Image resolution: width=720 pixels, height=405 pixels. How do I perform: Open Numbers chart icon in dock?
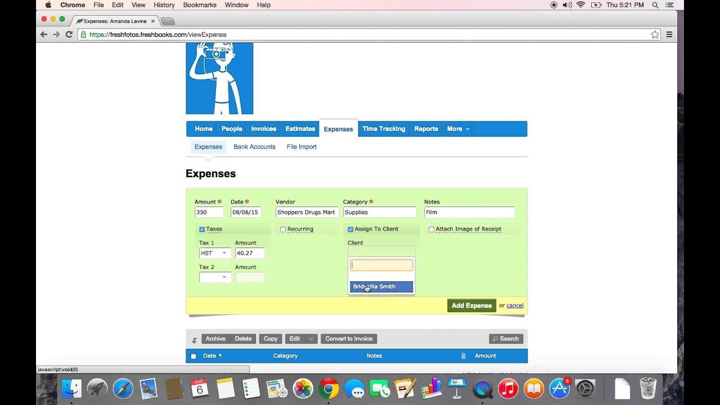coord(431,389)
